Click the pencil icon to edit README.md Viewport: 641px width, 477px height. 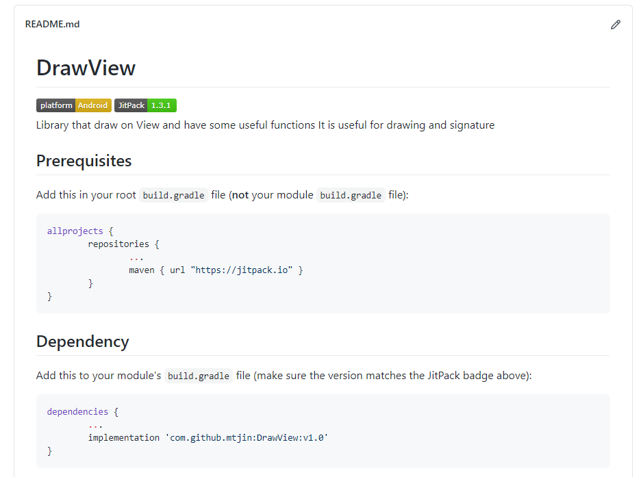(615, 25)
